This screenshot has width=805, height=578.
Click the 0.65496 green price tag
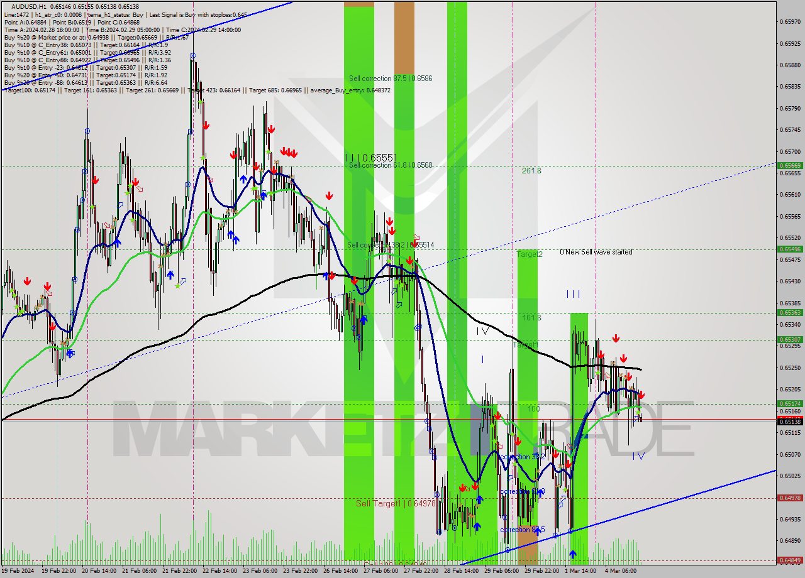789,249
